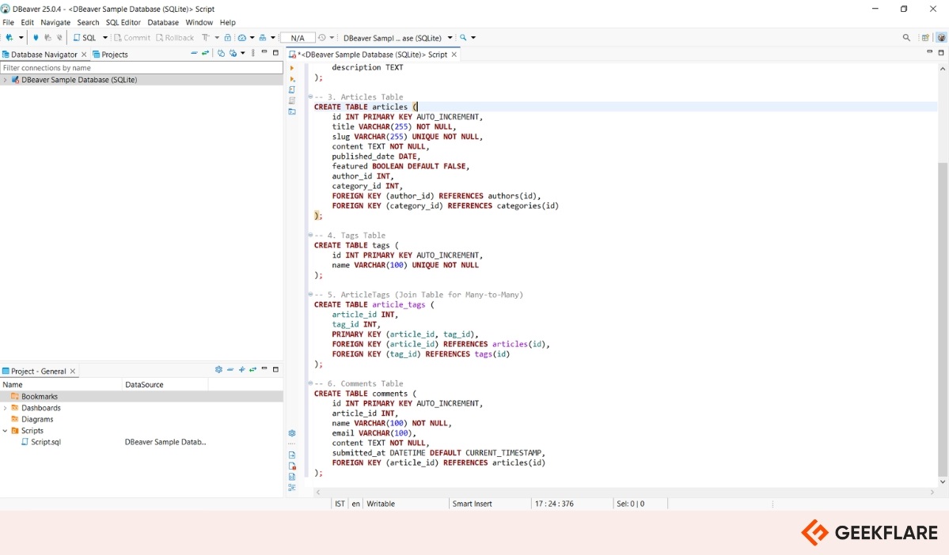Open the Navigate menu

coord(55,22)
